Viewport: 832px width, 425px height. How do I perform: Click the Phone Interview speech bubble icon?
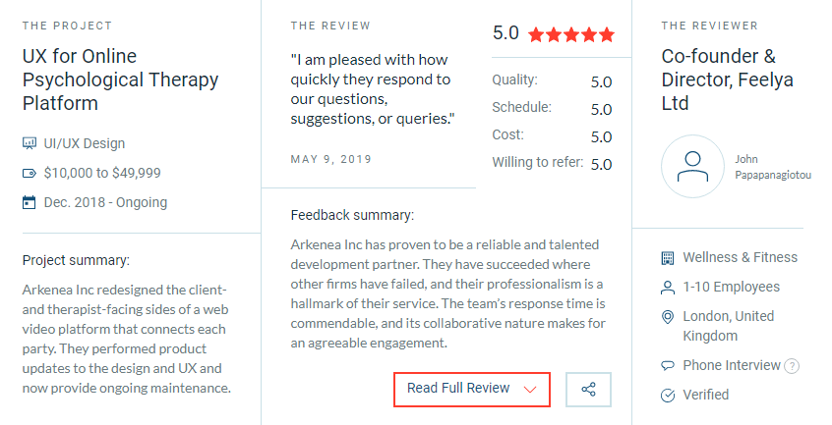coord(668,366)
